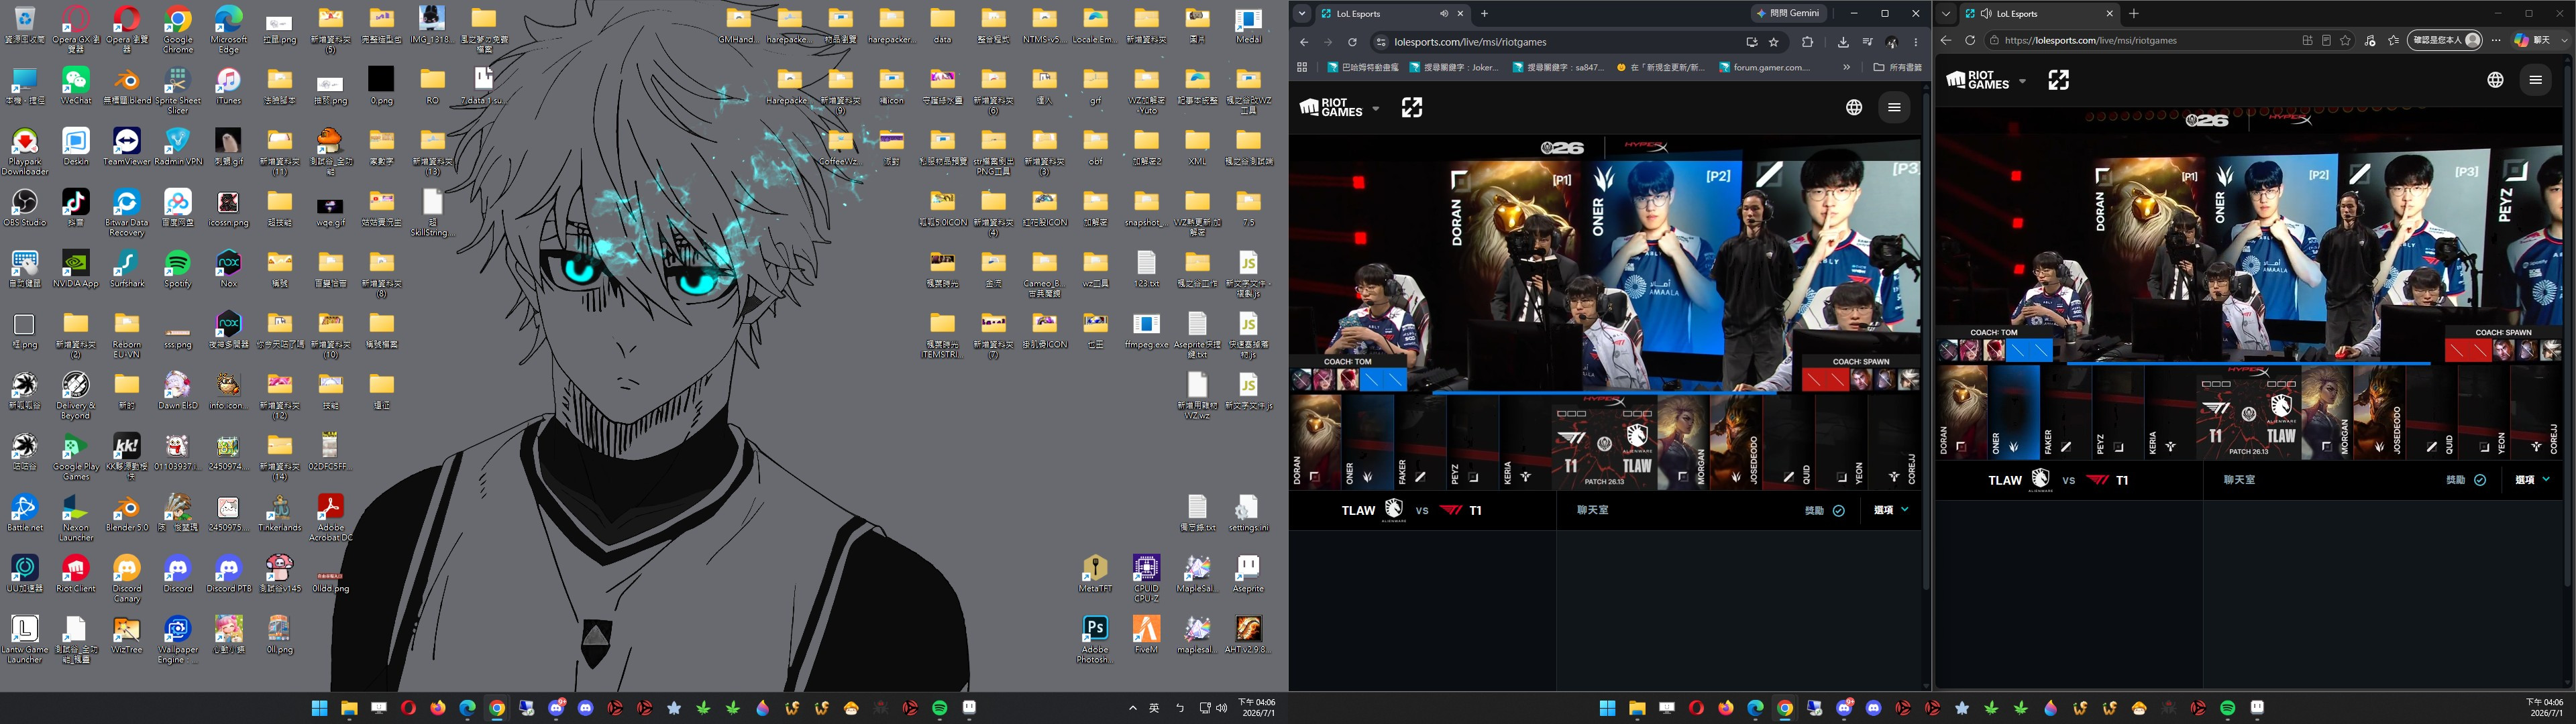Reload the page in Chrome window
Viewport: 2576px width, 724px height.
tap(1352, 42)
